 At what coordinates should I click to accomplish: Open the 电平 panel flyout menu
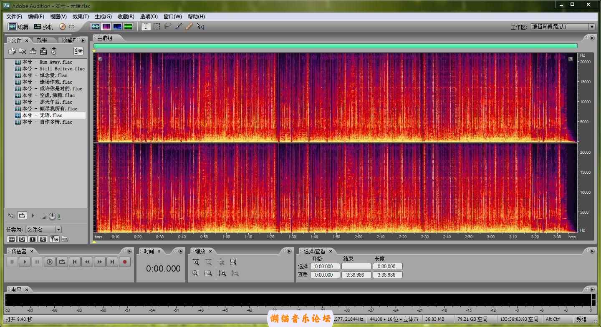592,289
